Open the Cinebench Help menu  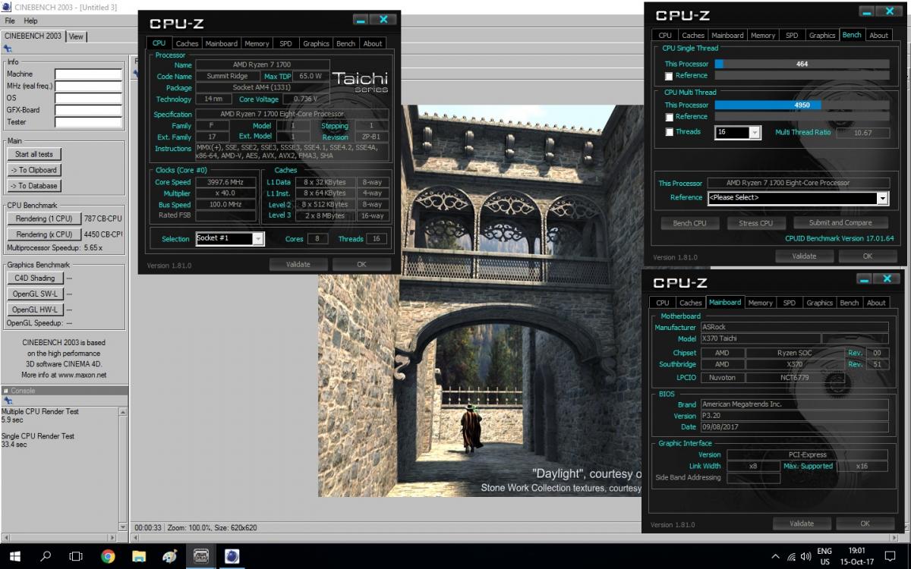click(x=30, y=20)
